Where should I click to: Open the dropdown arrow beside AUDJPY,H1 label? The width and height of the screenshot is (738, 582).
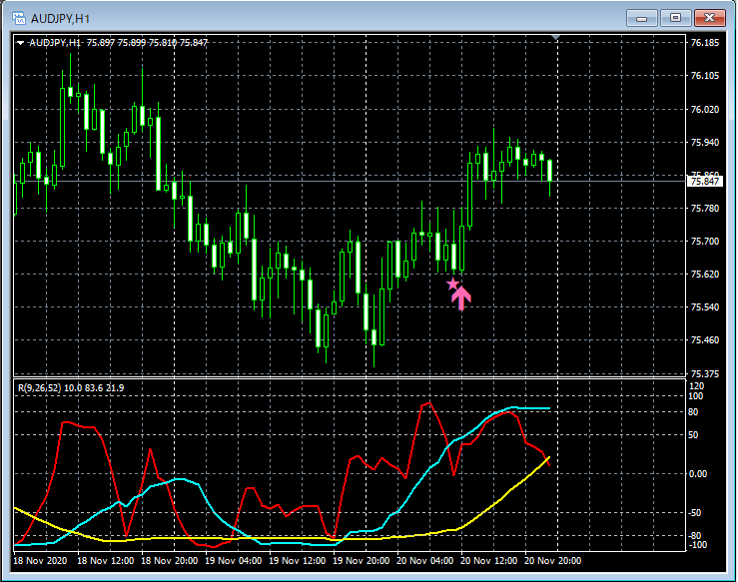tap(20, 42)
